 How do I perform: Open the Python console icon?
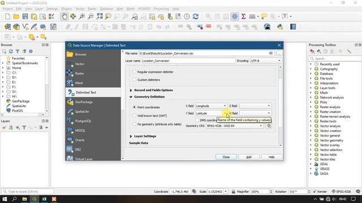point(281,27)
